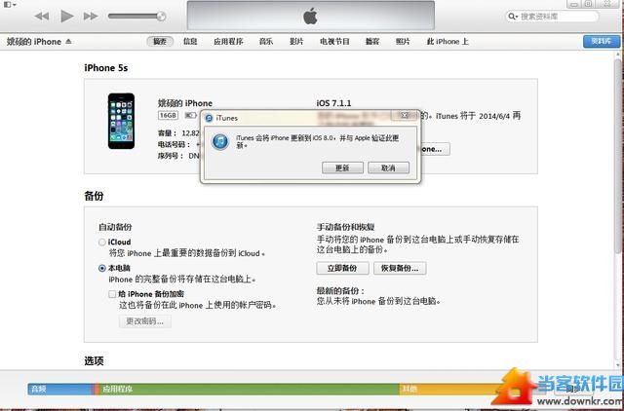624x411 pixels.
Task: Click the partially hidden restore iPhone button
Action: point(436,149)
